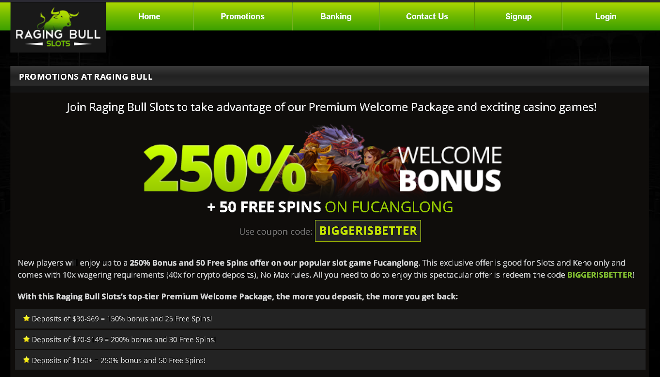Go to the Promotions page
This screenshot has width=660, height=377.
point(243,16)
